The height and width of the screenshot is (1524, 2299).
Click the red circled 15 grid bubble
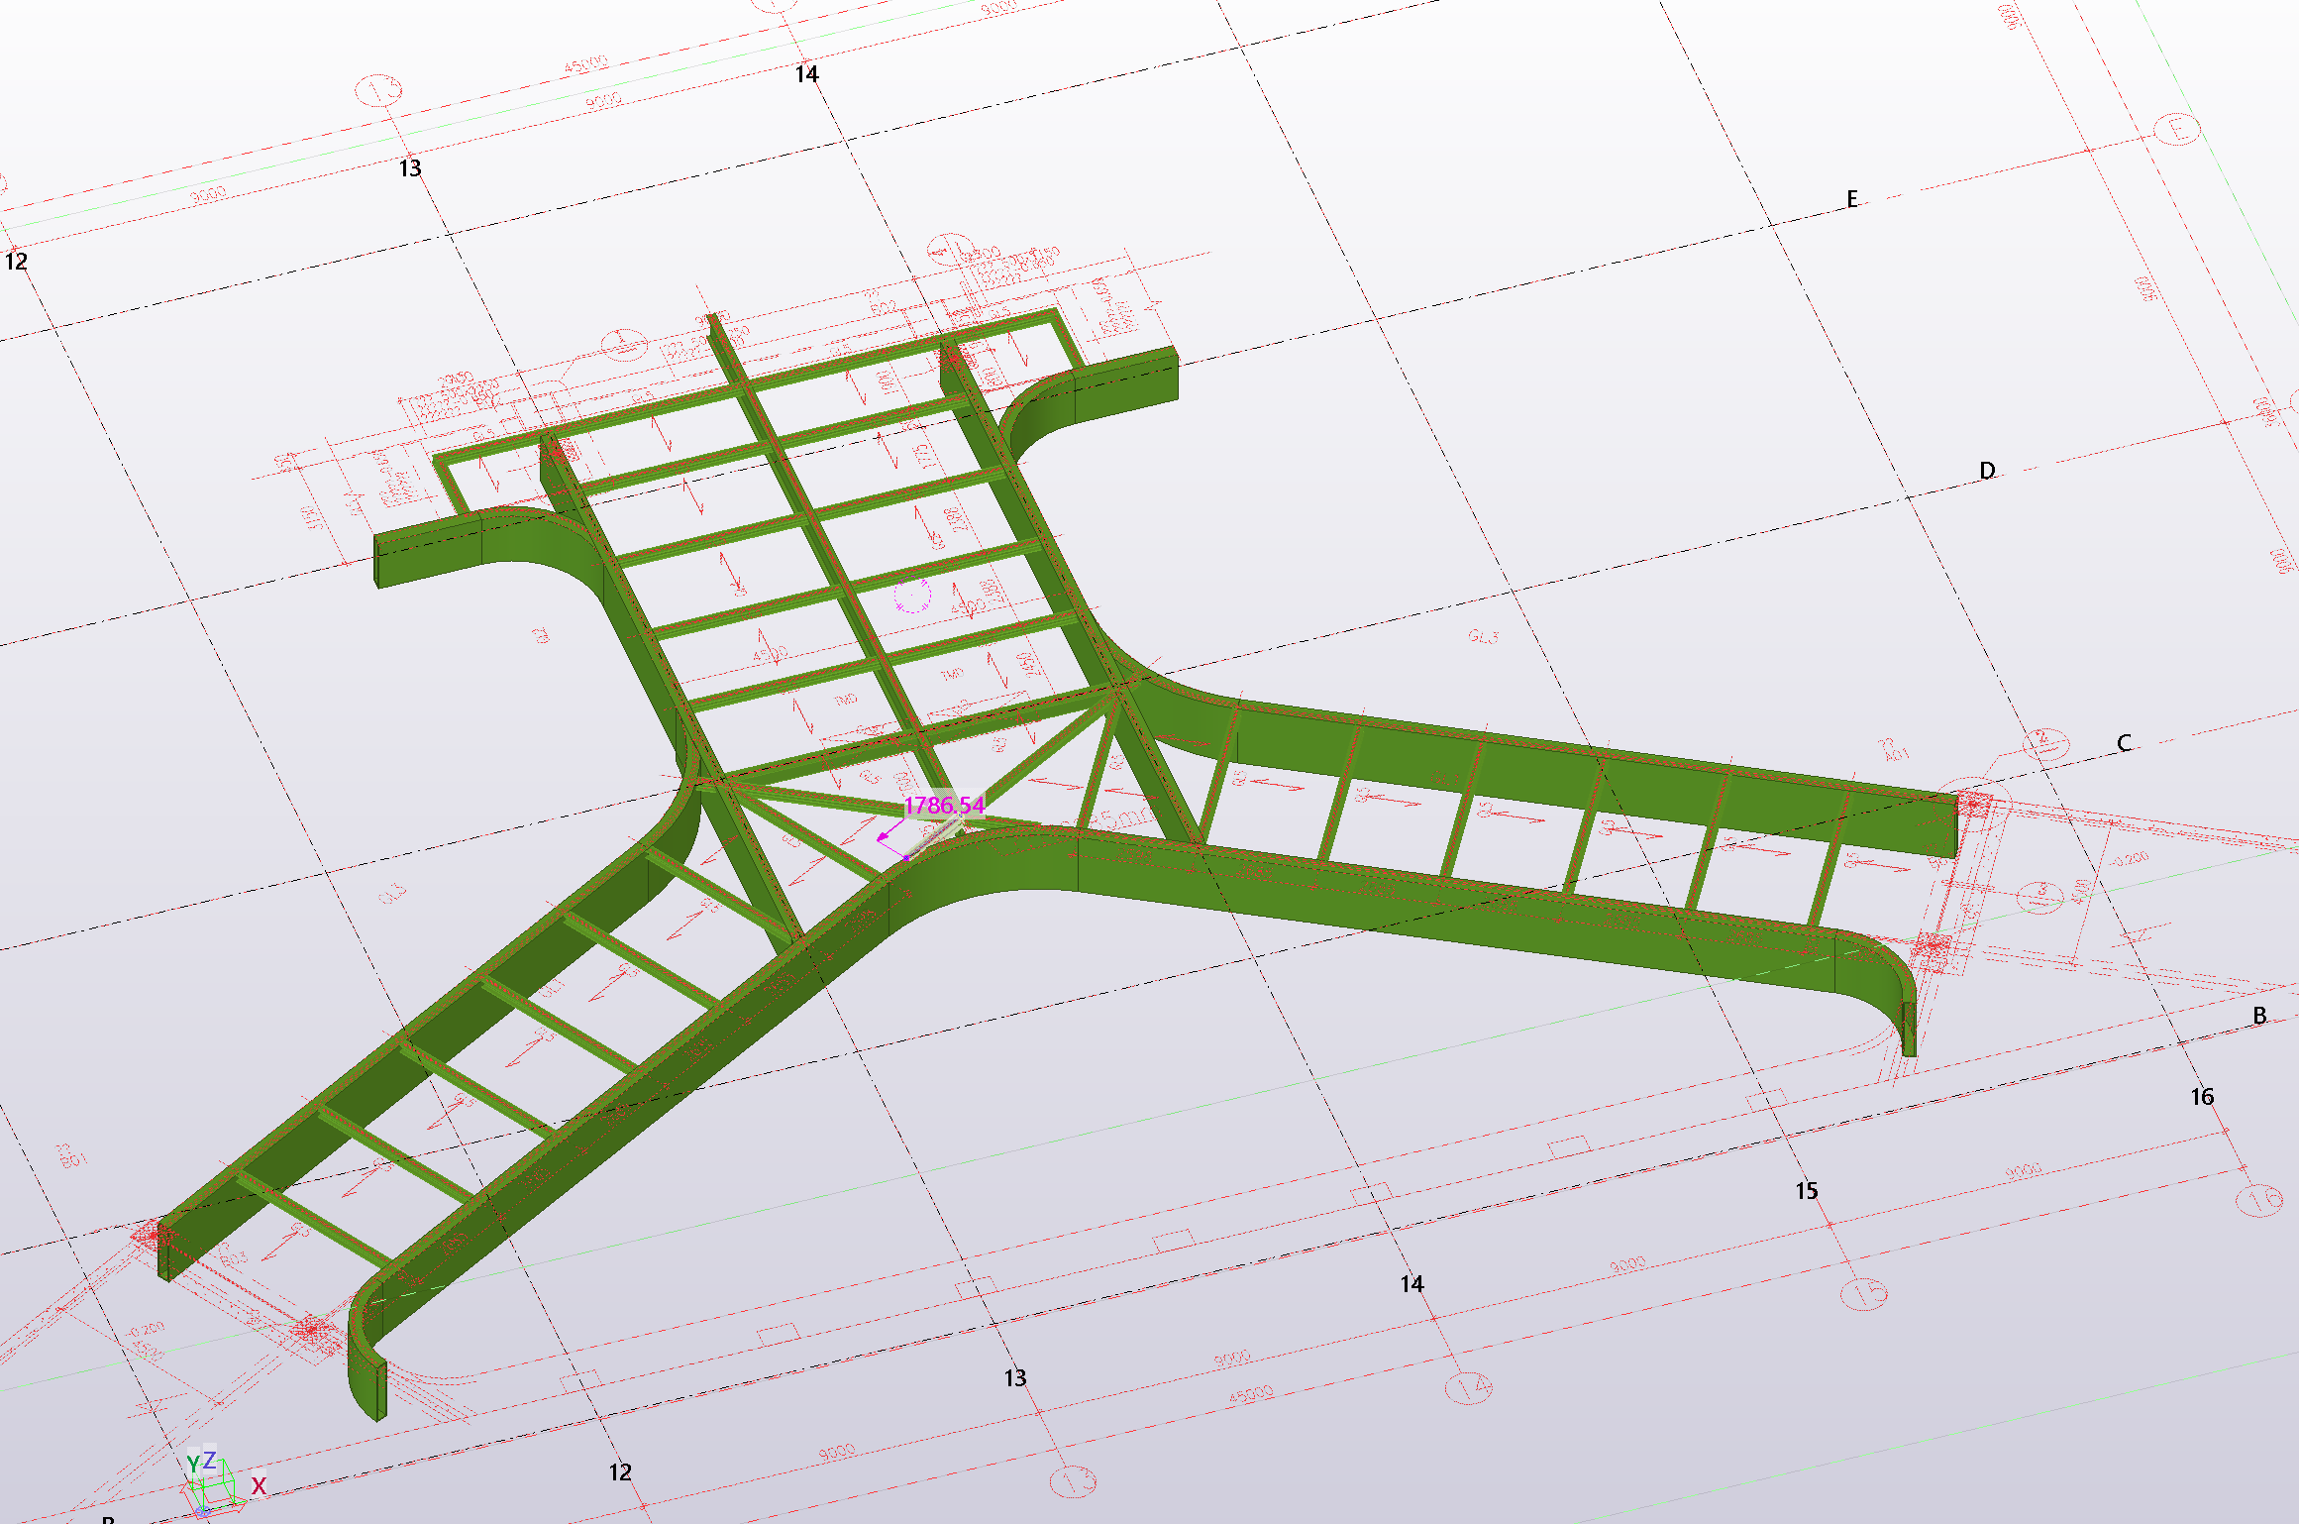click(1864, 1292)
